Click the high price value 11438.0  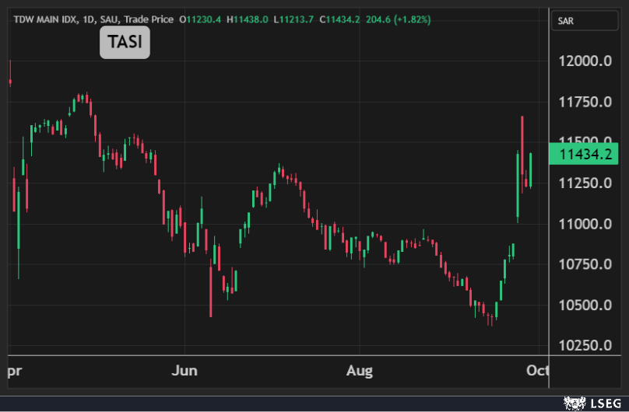[248, 19]
